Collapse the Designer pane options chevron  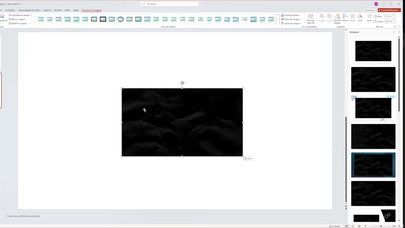(394, 32)
